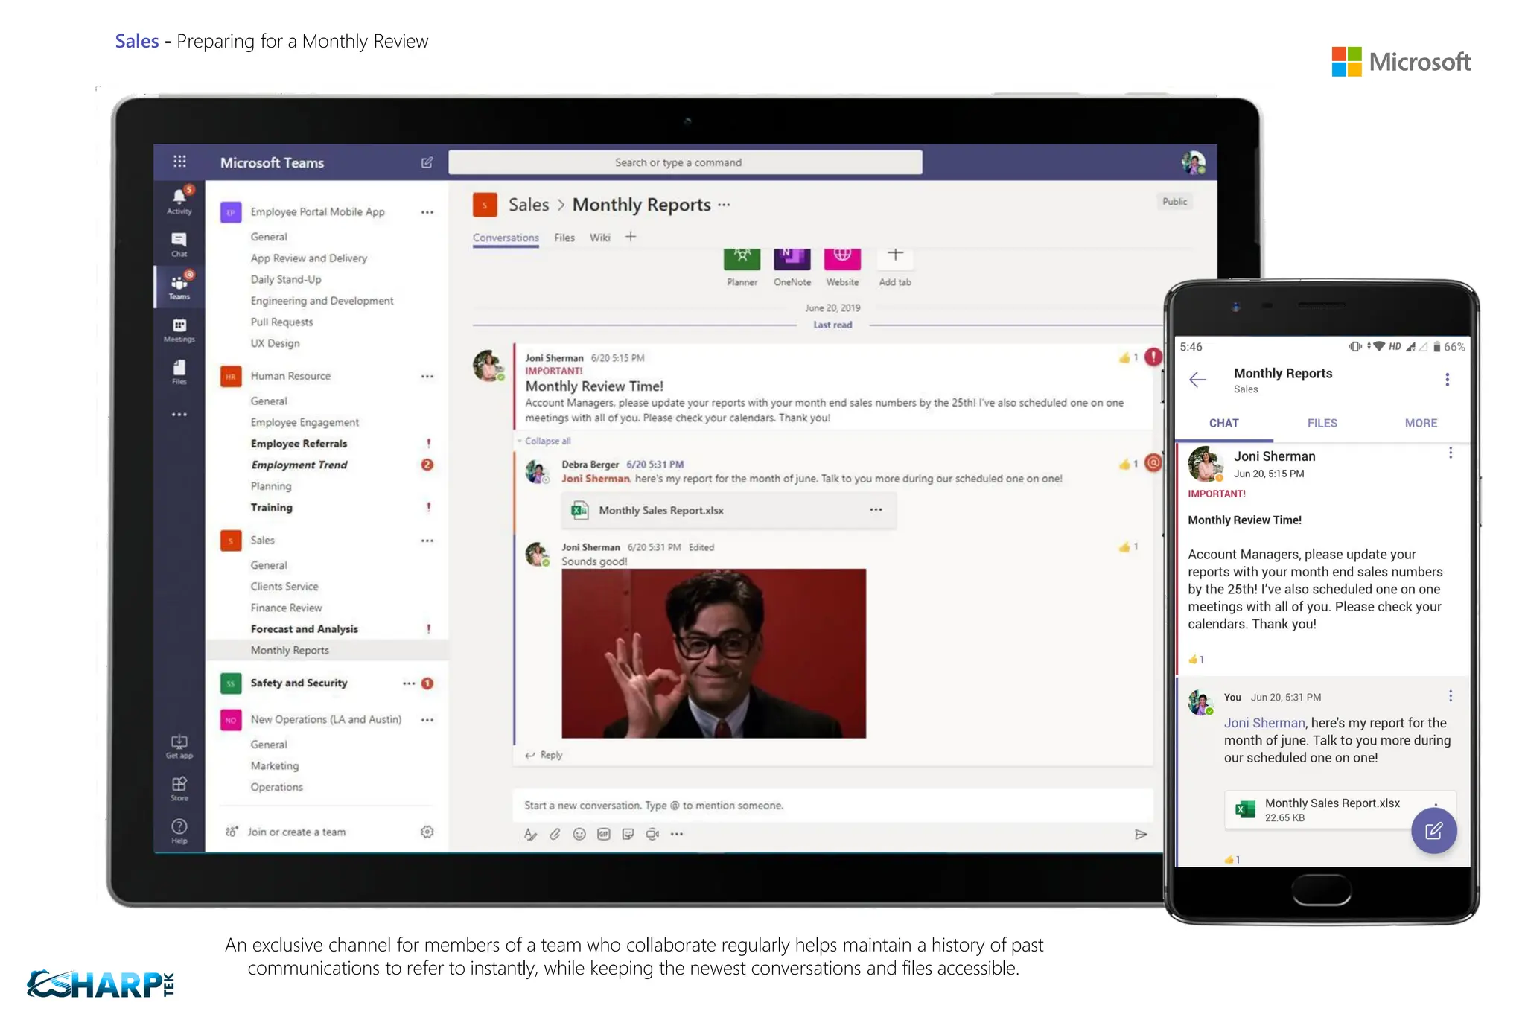
Task: Open the Files icon in sidebar
Action: click(179, 372)
